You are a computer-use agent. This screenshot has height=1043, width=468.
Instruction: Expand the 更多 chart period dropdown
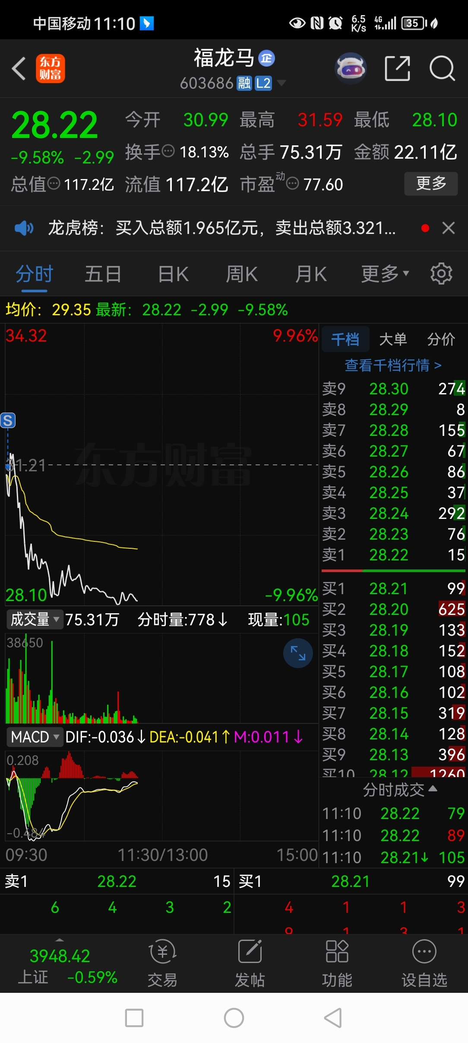pos(385,274)
